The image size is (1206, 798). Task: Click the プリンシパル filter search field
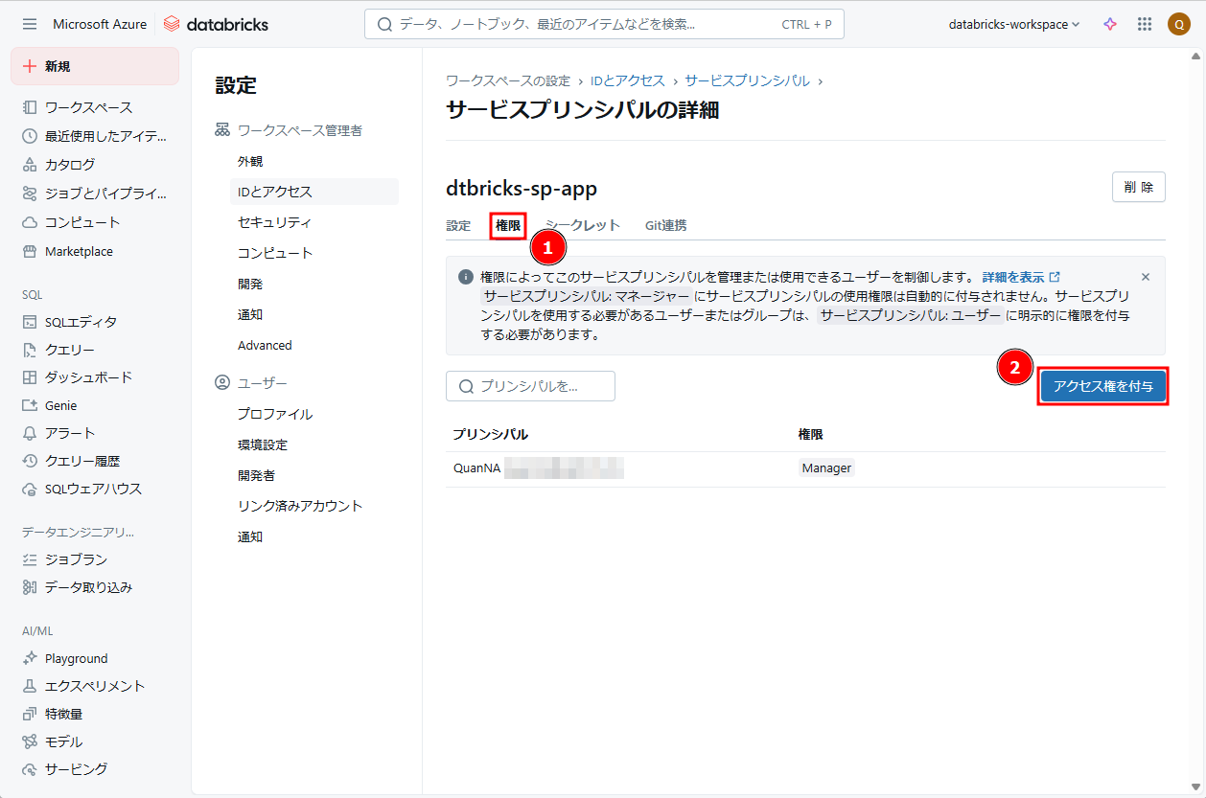pyautogui.click(x=530, y=386)
